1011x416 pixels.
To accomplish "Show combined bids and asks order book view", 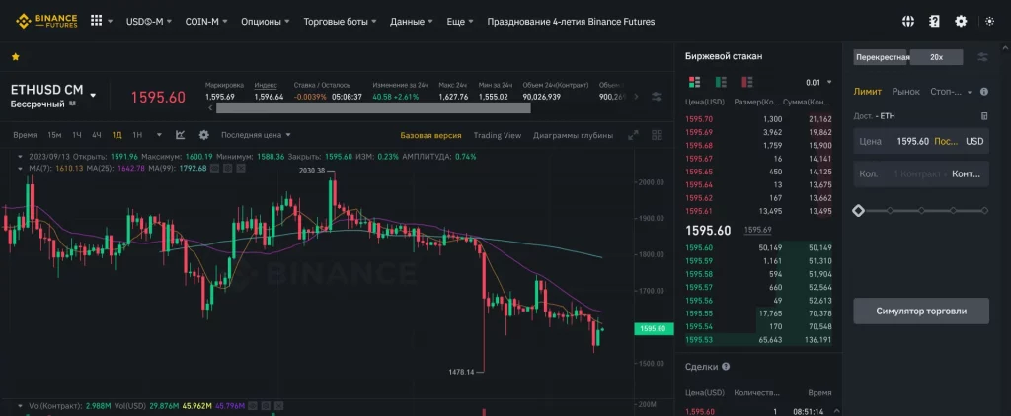I will click(x=694, y=82).
